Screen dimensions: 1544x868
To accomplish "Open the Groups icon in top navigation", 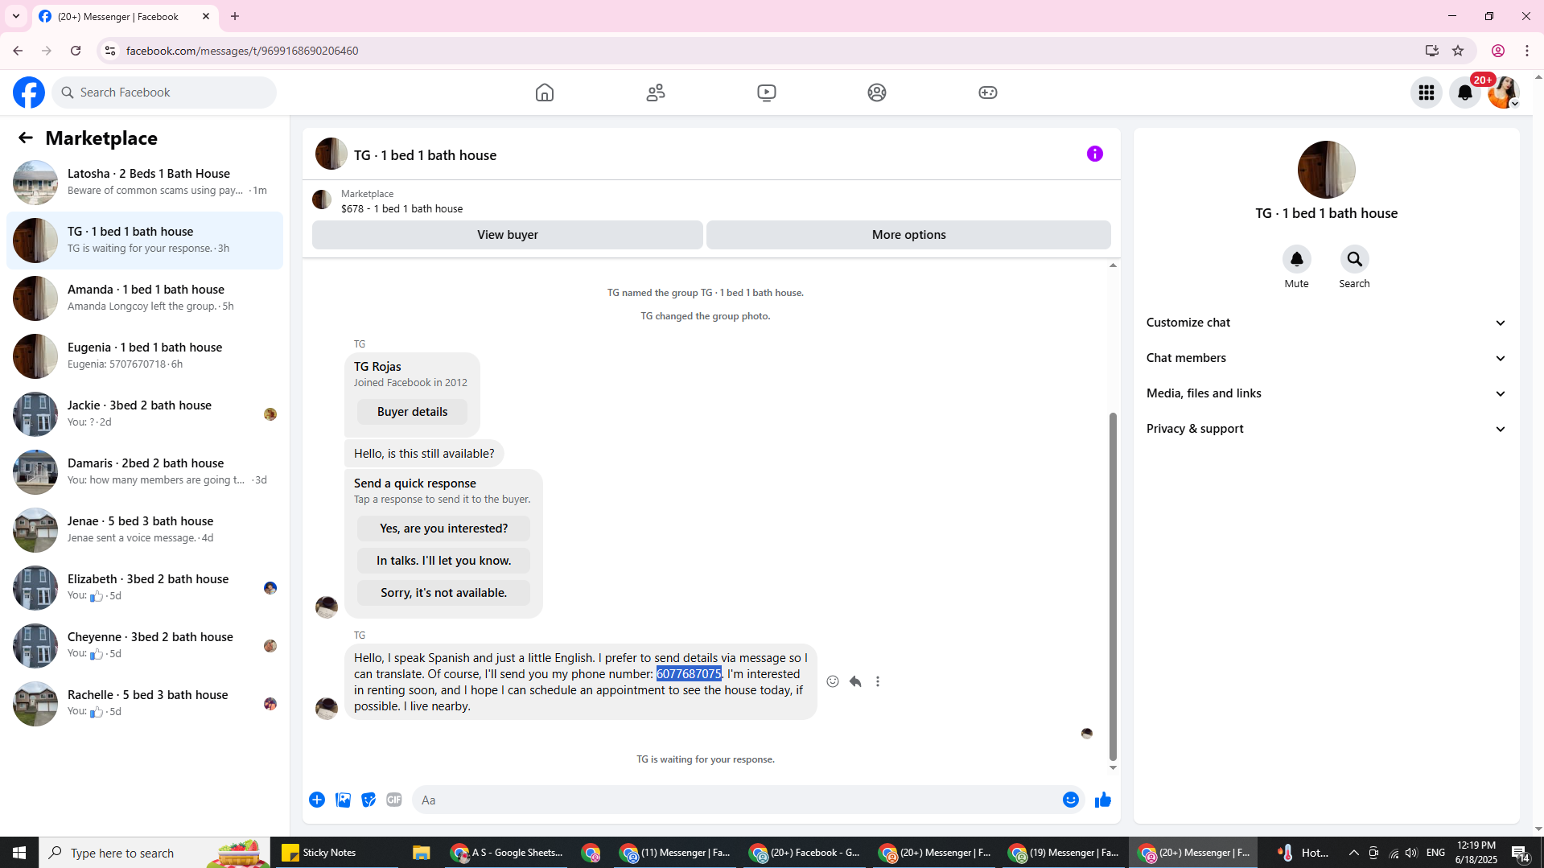I will (877, 93).
